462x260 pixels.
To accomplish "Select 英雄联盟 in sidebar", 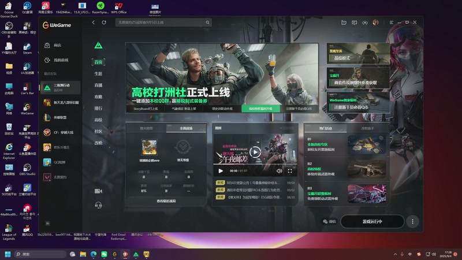I will tap(60, 117).
